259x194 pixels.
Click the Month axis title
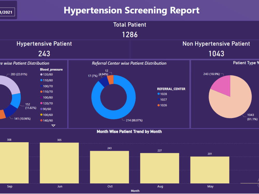(x=135, y=191)
